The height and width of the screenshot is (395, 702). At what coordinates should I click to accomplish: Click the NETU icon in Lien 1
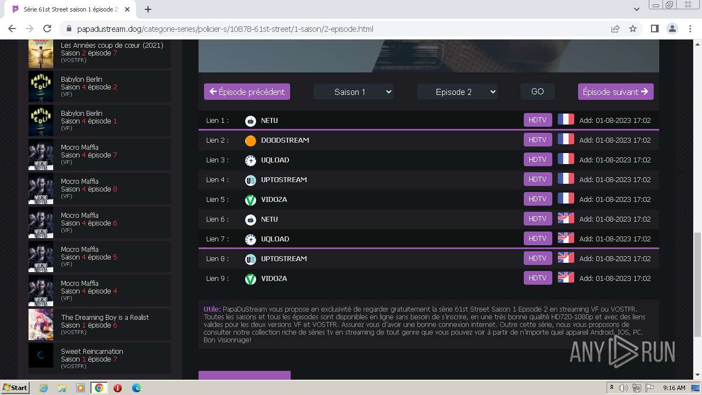pyautogui.click(x=251, y=121)
